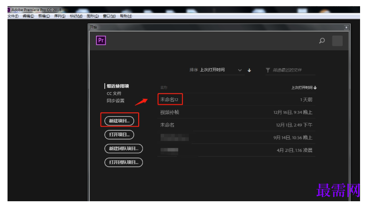
Task: Select the 同步设置 sidebar item
Action: (x=115, y=101)
